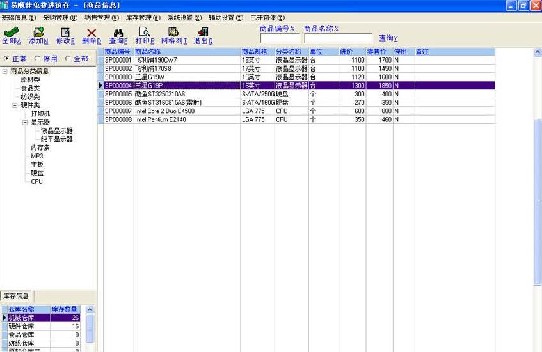The image size is (542, 352).
Task: Click the 修改 (Edit) toolbar icon
Action: point(65,33)
